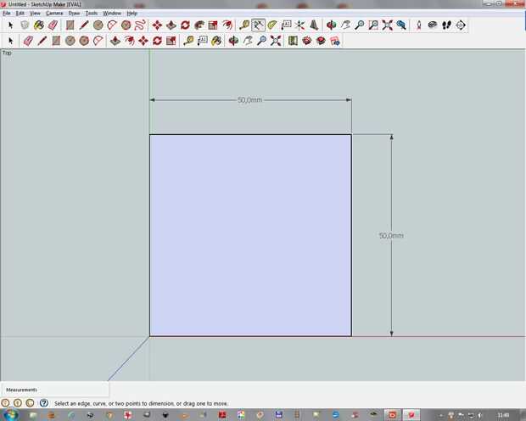Choose the Pan hand in second toolbar row

248,41
